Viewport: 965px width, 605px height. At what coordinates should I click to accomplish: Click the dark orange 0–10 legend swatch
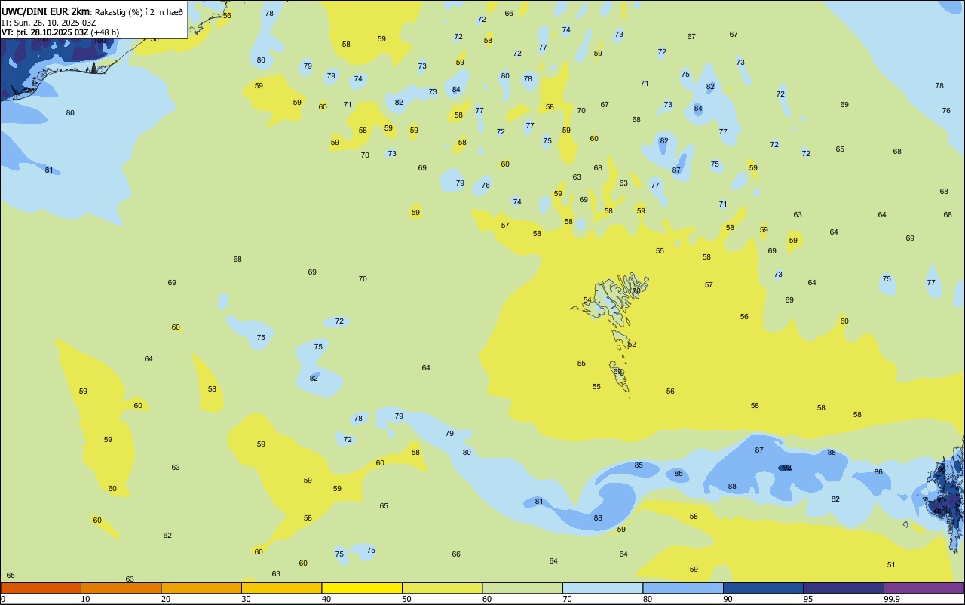point(41,588)
